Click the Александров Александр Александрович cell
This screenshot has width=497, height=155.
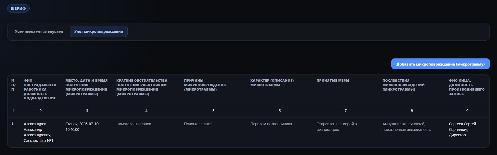click(x=38, y=132)
